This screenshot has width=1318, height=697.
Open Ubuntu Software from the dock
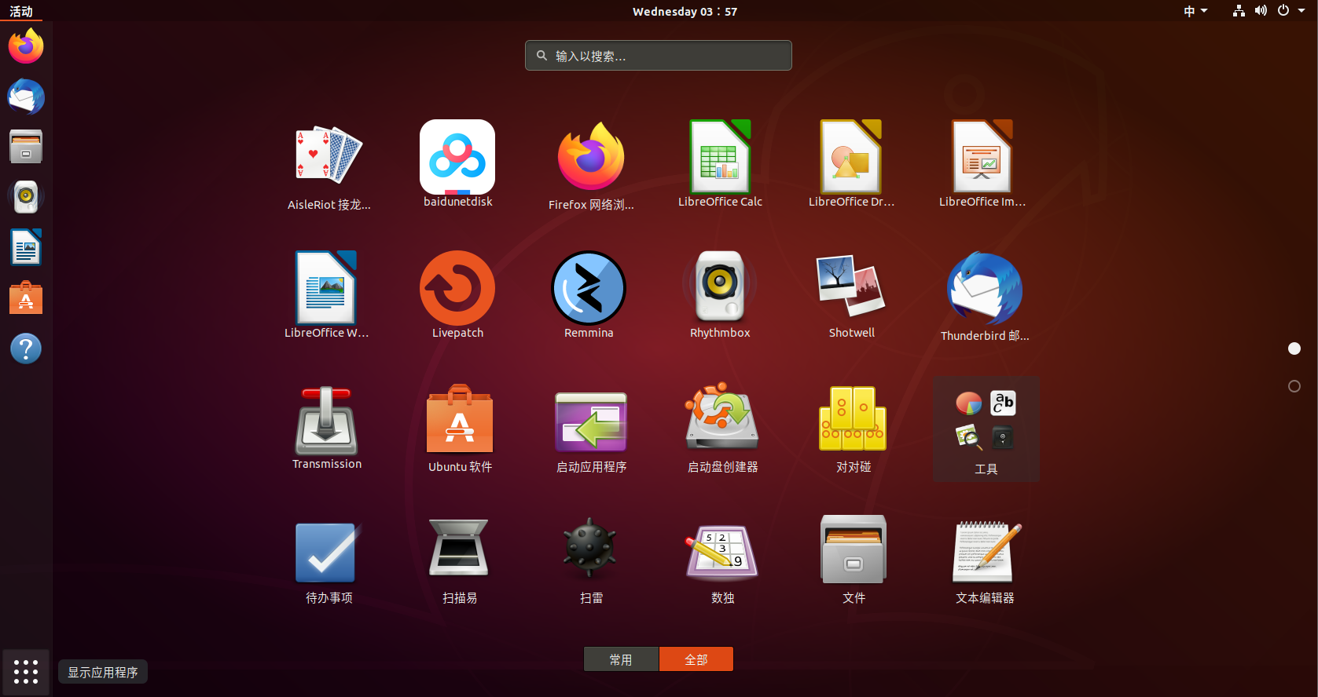point(26,297)
